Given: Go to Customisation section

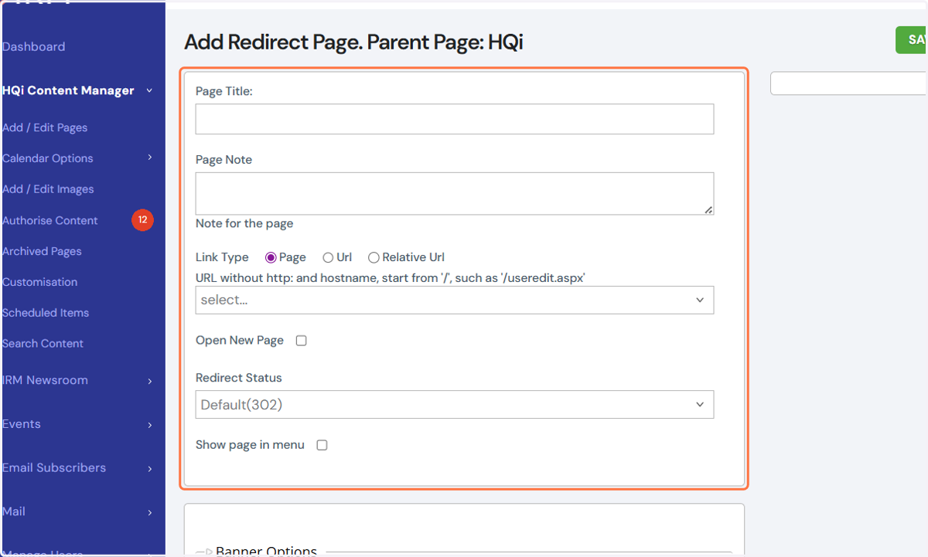Looking at the screenshot, I should pyautogui.click(x=40, y=282).
